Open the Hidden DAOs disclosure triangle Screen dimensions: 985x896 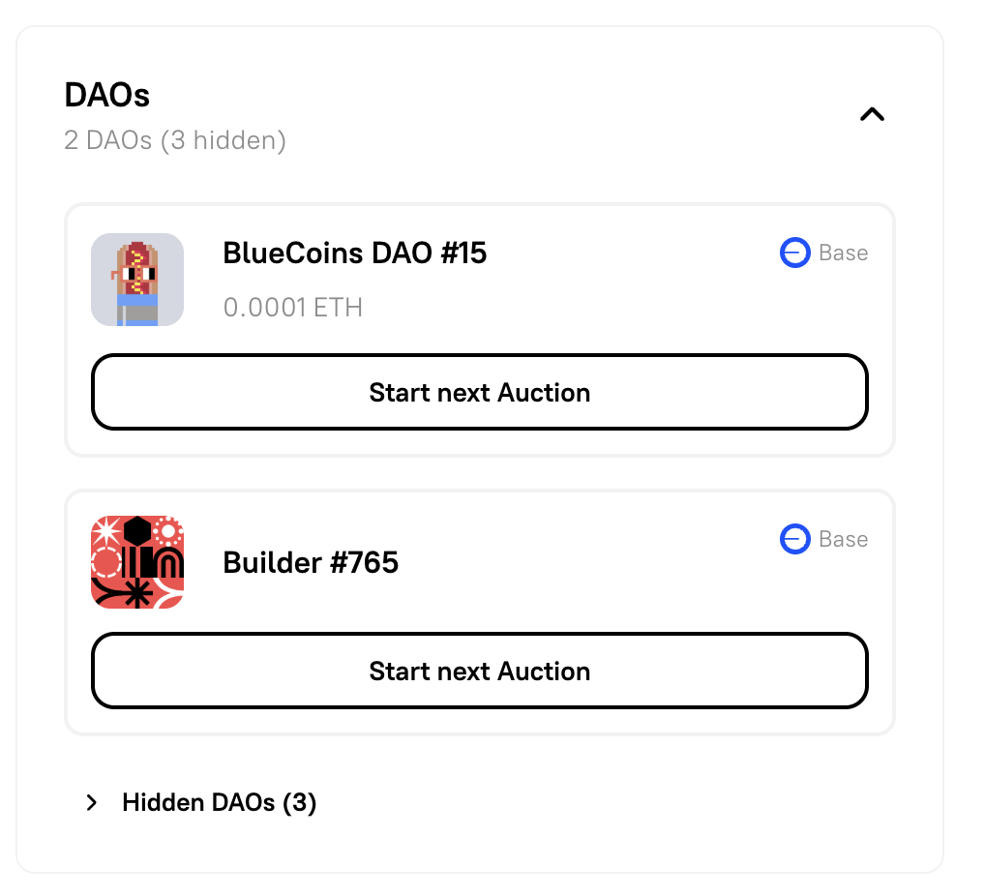(92, 802)
